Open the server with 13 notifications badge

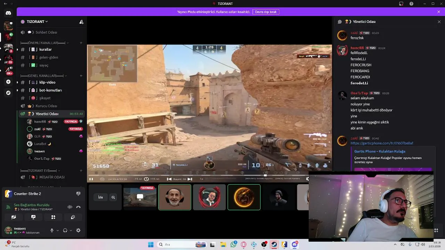click(x=8, y=59)
